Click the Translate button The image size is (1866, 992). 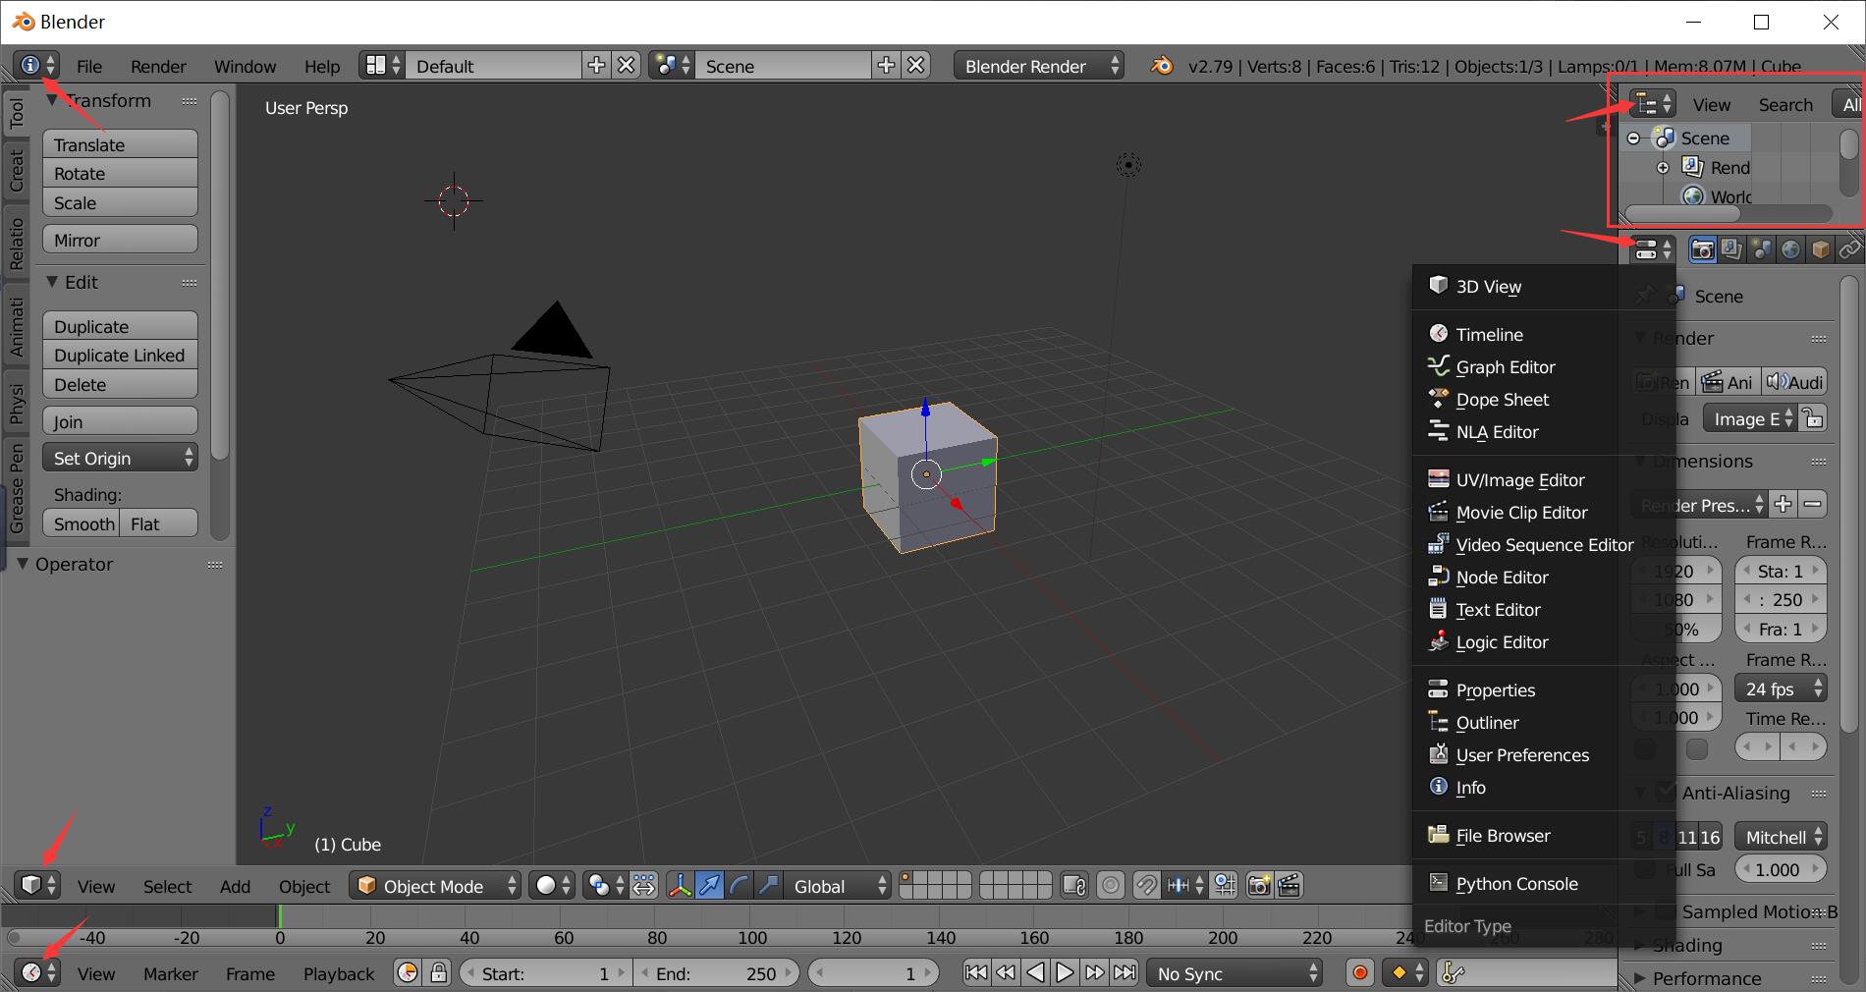pos(120,144)
